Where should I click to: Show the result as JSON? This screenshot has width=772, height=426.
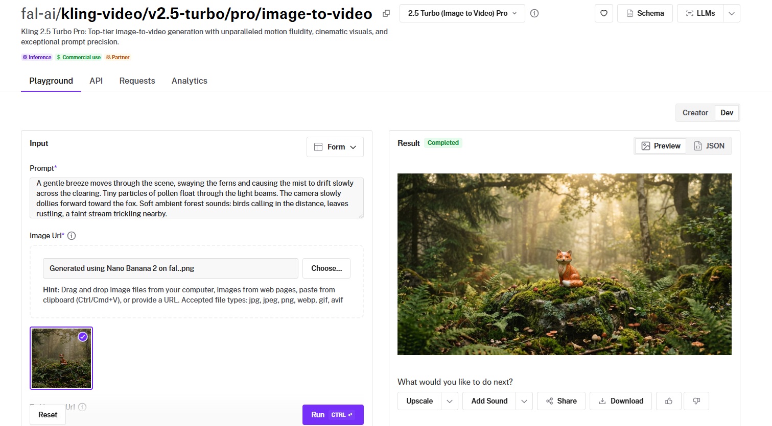(709, 146)
